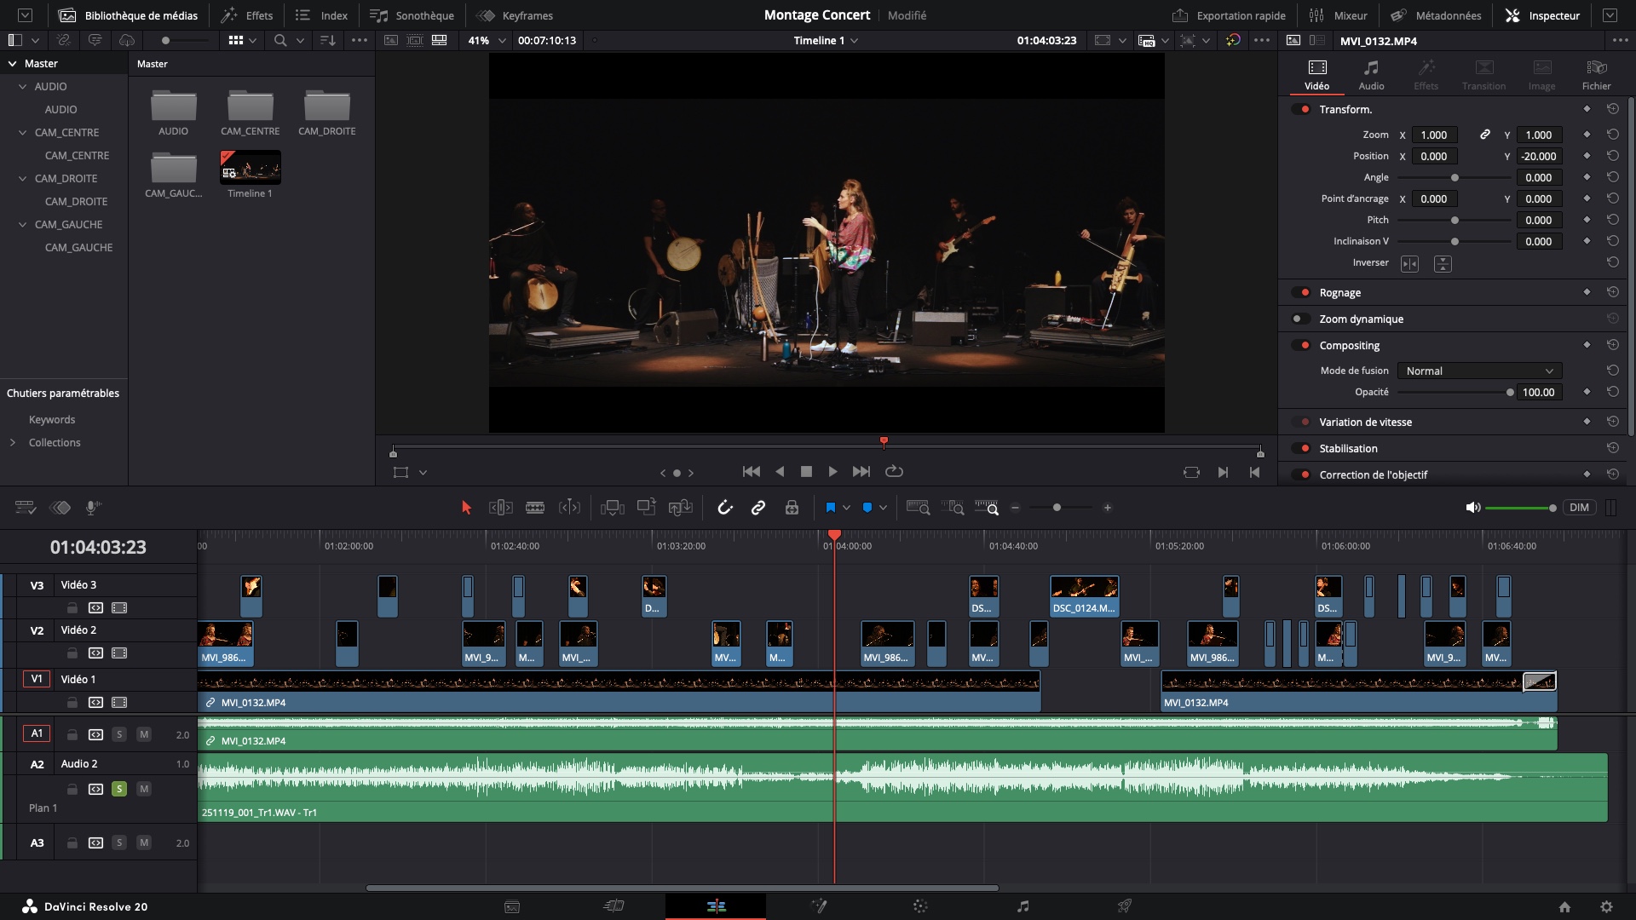Reset the Transform section
Screen dimensions: 1636x920
[x=1612, y=109]
